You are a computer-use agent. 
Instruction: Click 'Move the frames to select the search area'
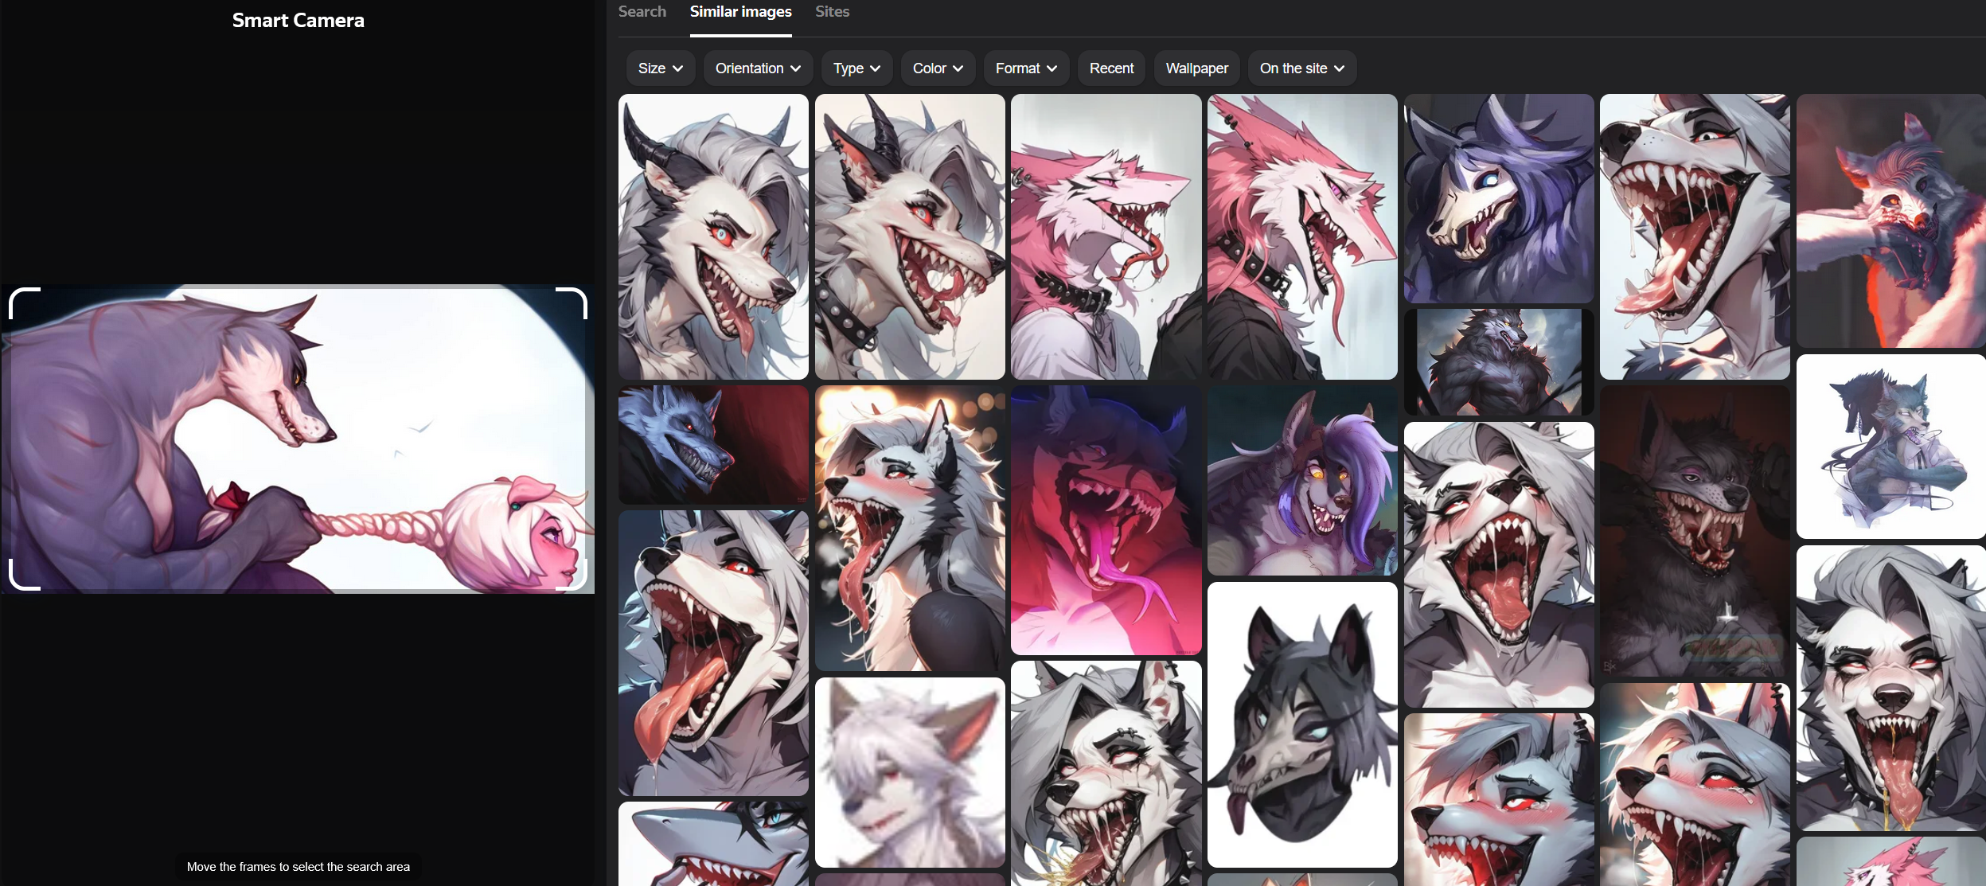click(298, 867)
